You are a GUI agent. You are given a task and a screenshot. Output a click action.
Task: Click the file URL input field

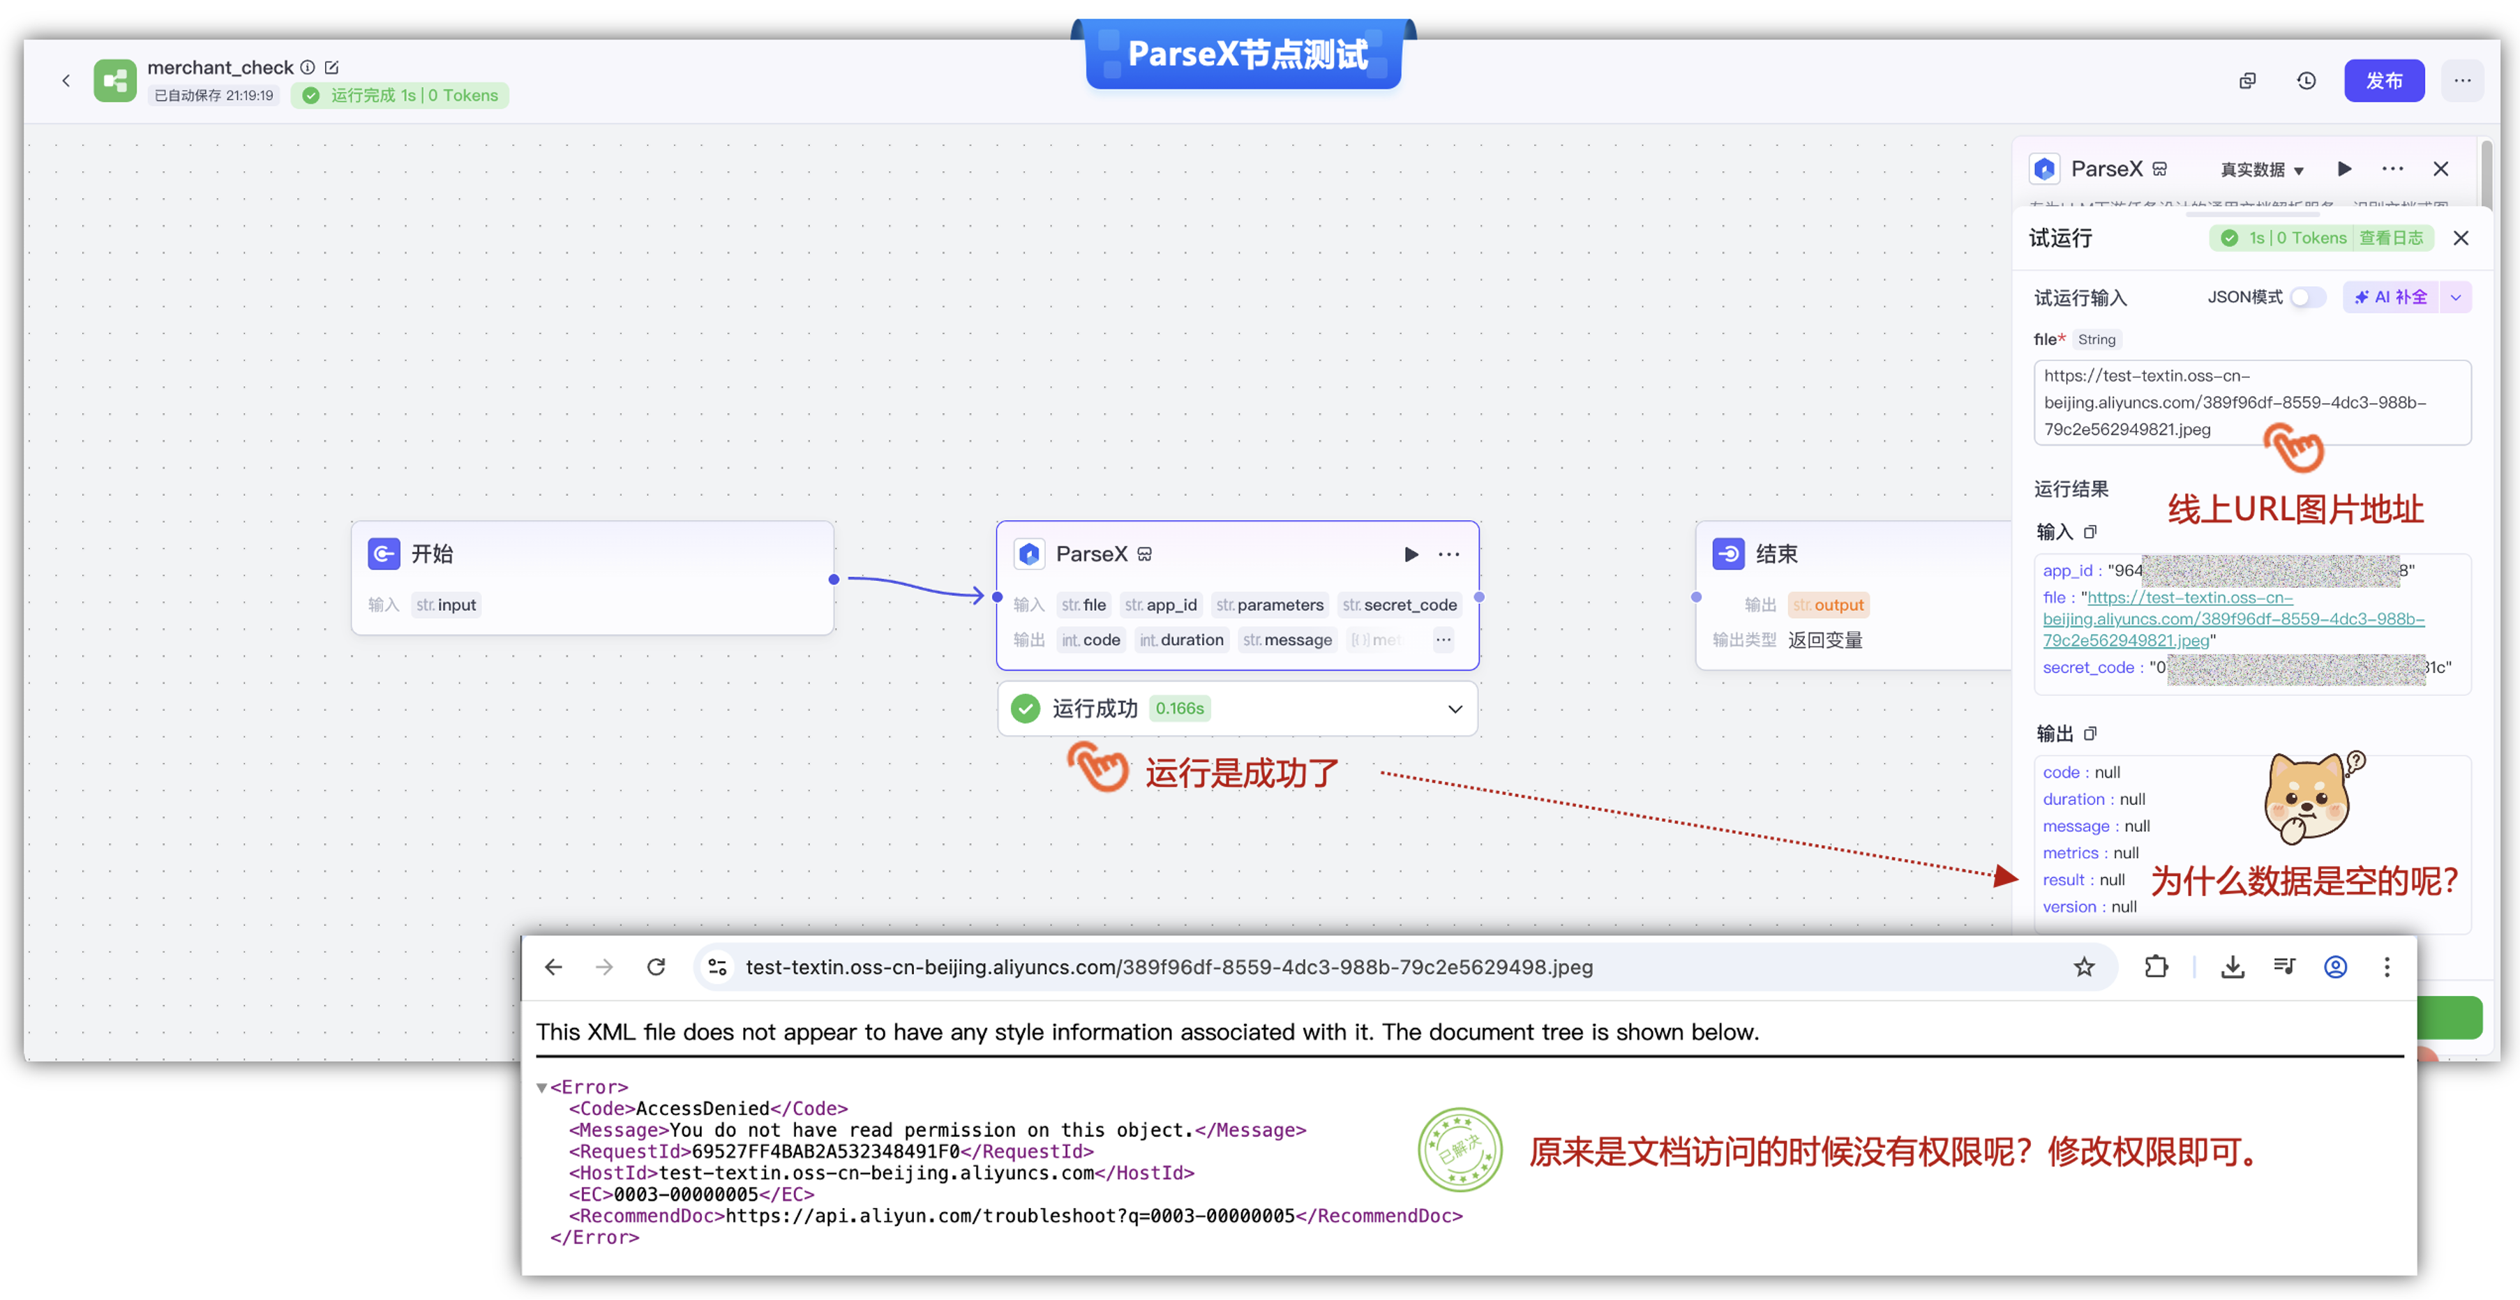pyautogui.click(x=2251, y=402)
